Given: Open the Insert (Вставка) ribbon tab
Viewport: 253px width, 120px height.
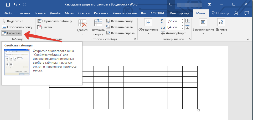Looking at the screenshot, I should [40, 13].
